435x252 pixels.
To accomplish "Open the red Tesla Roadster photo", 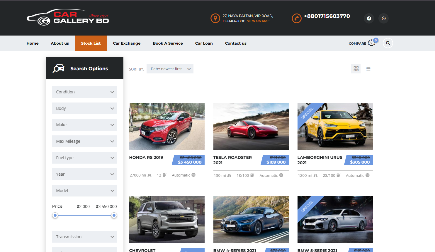I will click(x=251, y=126).
